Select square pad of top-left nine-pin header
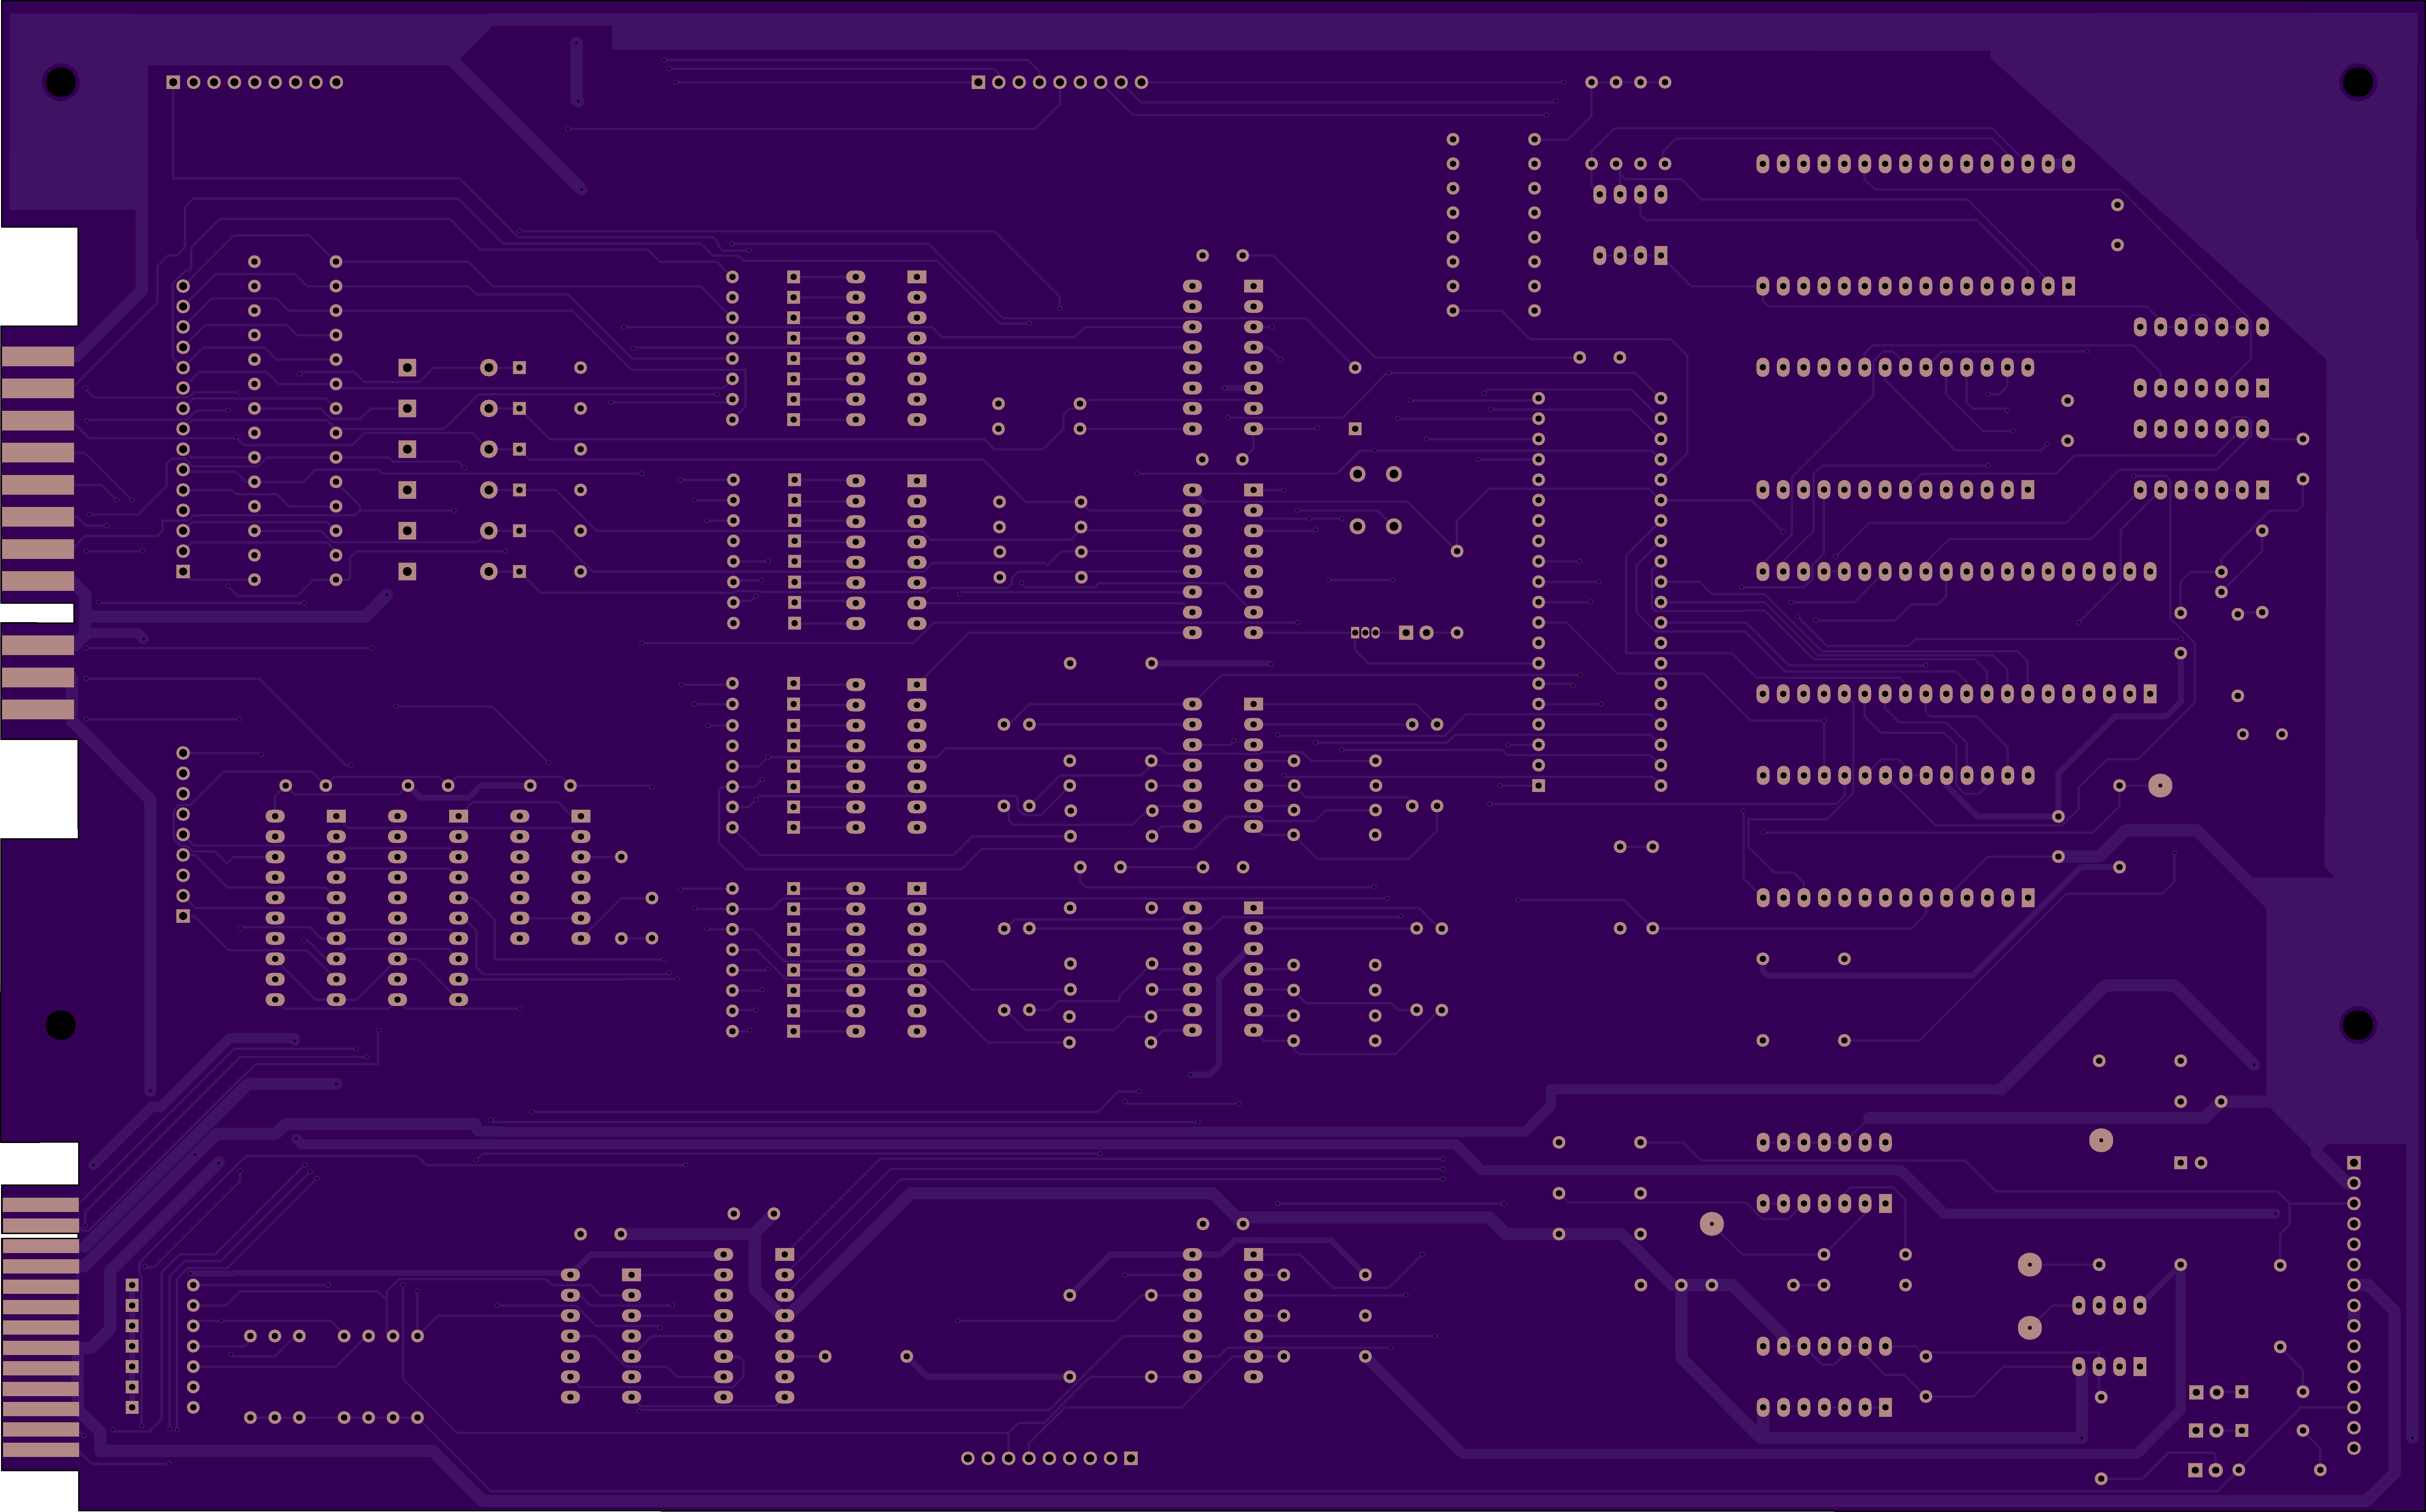 (173, 82)
